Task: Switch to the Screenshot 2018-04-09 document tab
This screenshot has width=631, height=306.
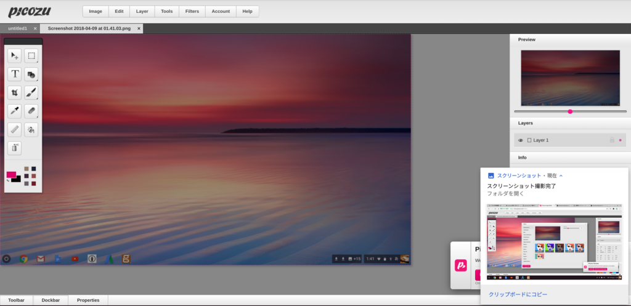Action: pos(89,28)
